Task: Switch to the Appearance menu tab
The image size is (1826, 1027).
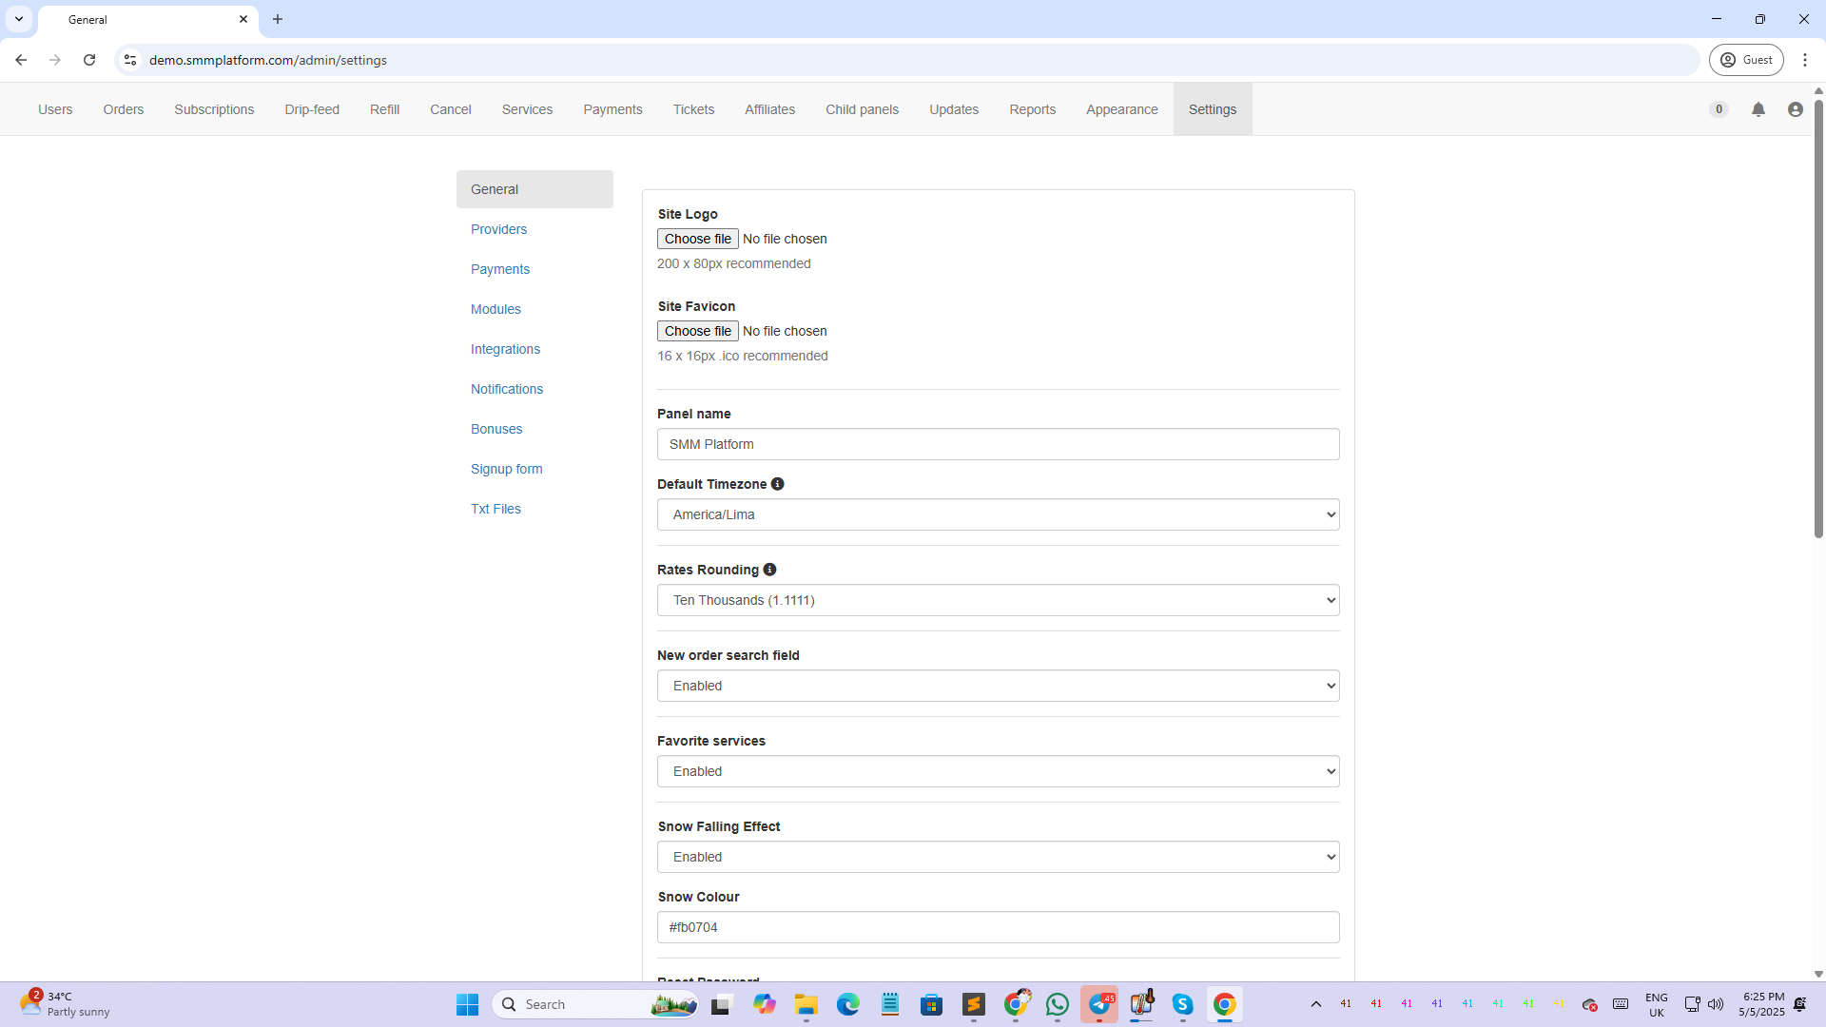Action: pyautogui.click(x=1121, y=109)
